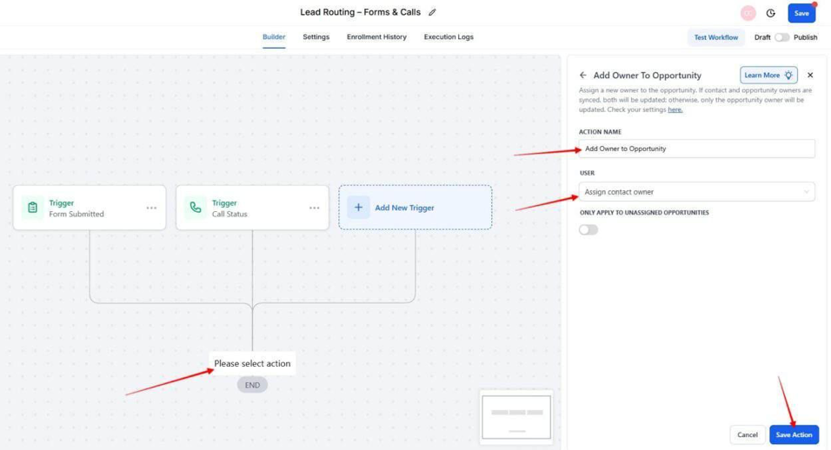The image size is (831, 450).
Task: Open the Enrollment History tab
Action: point(376,37)
